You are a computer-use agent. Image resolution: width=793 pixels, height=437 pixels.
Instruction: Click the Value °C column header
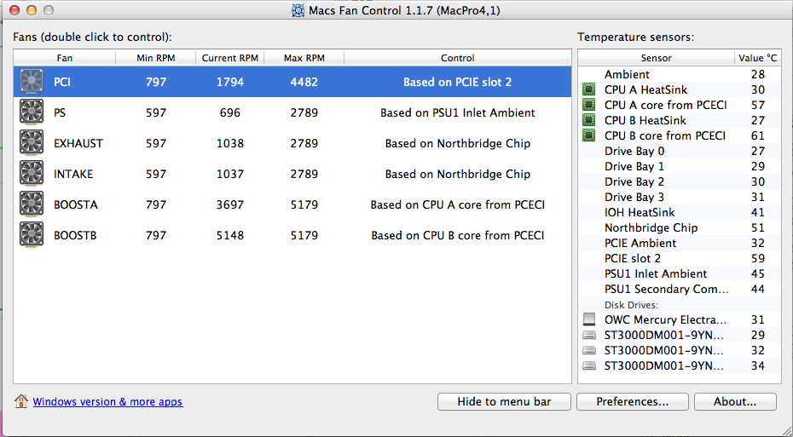point(757,58)
